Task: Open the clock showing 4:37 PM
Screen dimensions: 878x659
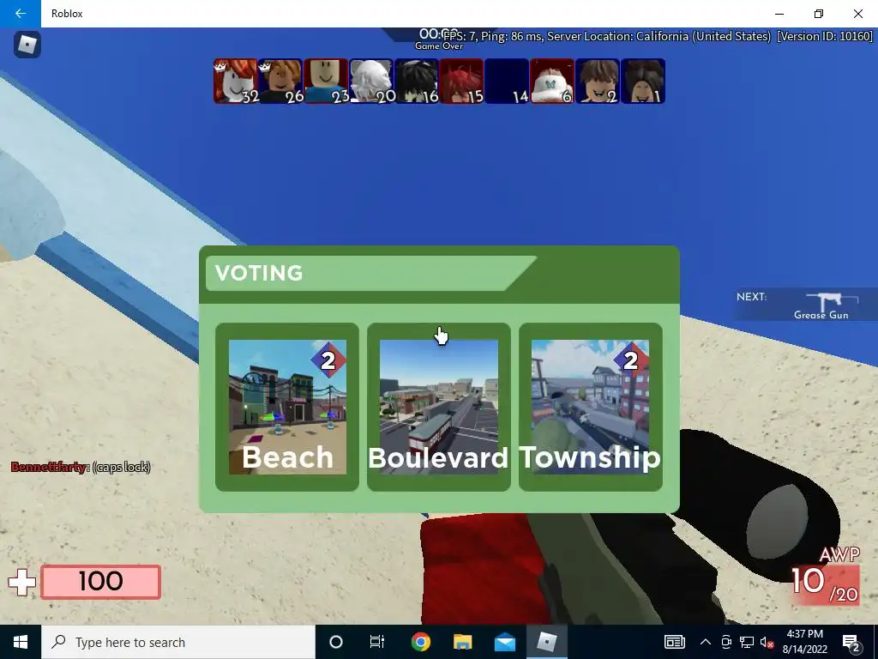Action: coord(804,642)
